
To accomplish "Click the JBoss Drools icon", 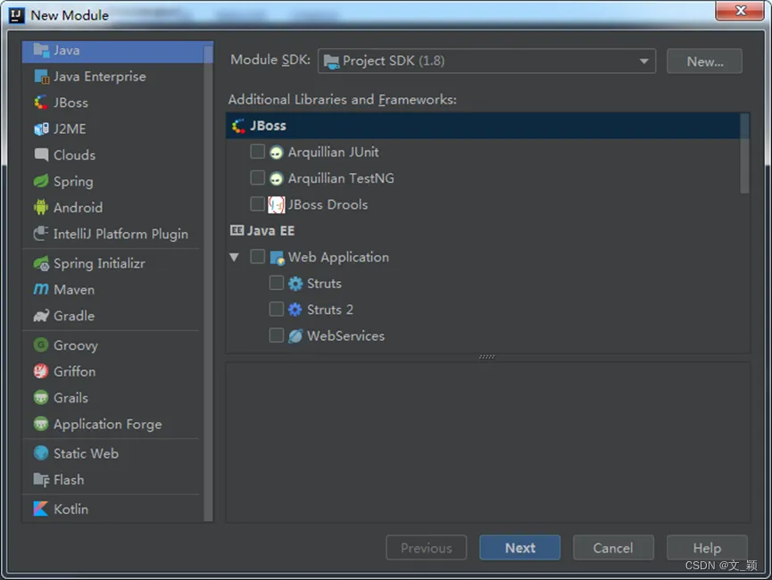I will coord(276,204).
